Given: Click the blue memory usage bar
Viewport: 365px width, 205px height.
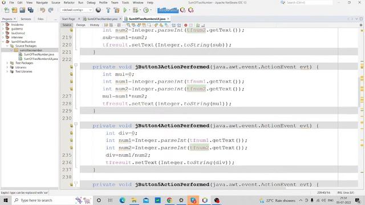Looking at the screenshot, I should point(168,10).
